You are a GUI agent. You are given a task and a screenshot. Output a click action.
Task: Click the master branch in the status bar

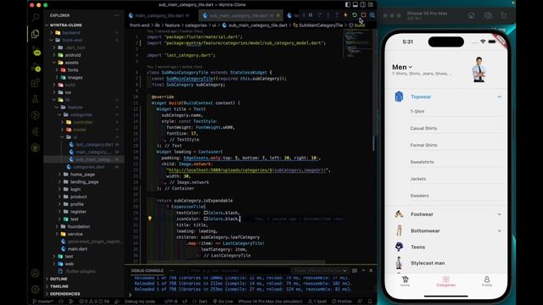click(x=43, y=302)
